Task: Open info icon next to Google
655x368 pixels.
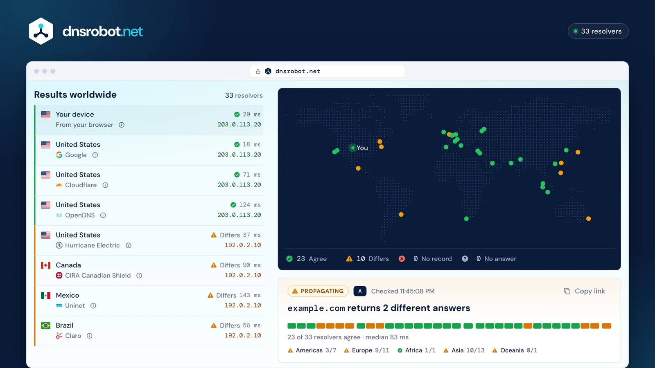Action: [x=95, y=155]
